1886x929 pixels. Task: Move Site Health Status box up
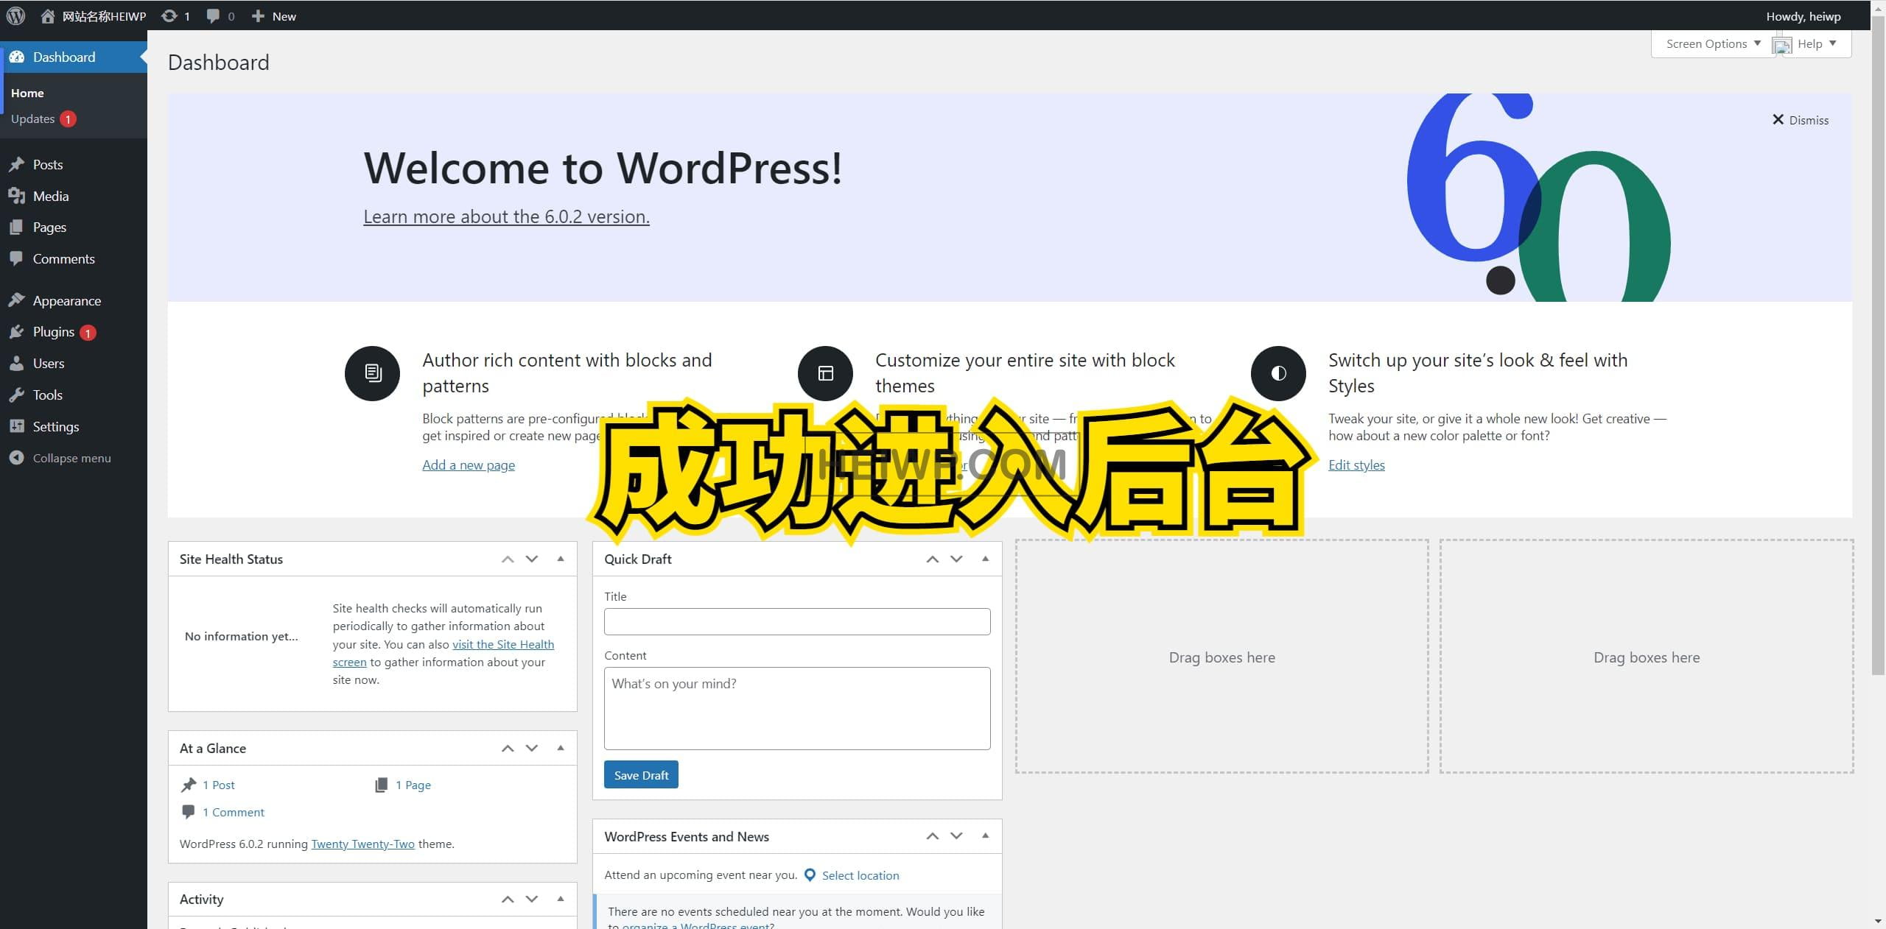[508, 559]
